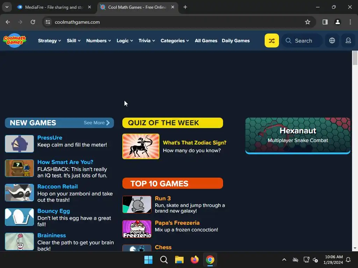Click the Search input field
Screen dimensions: 358x268
point(302,40)
